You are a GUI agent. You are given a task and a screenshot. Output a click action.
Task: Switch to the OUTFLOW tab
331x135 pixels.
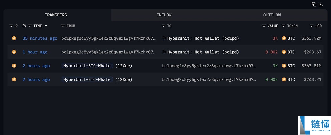tap(272, 15)
